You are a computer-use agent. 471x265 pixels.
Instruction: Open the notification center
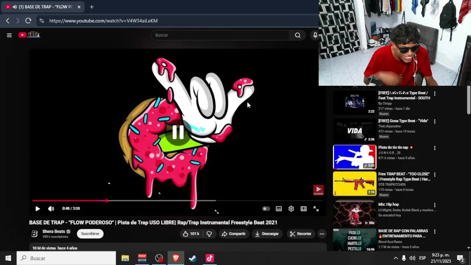click(461, 258)
